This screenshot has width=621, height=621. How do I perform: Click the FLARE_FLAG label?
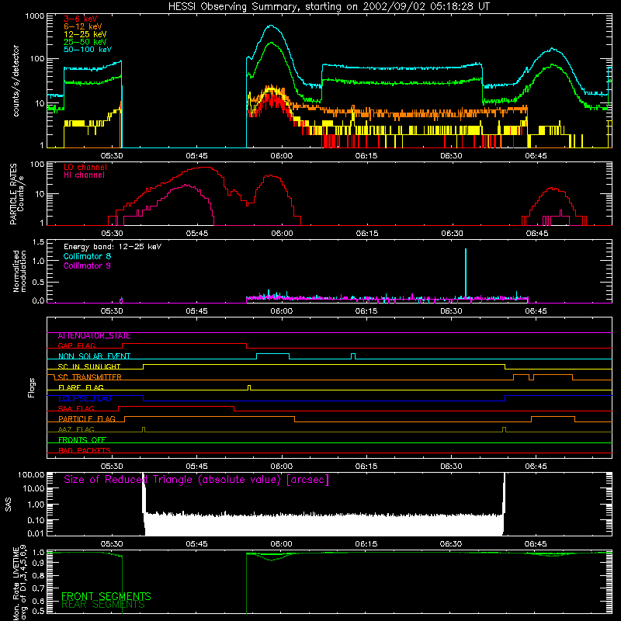point(81,387)
